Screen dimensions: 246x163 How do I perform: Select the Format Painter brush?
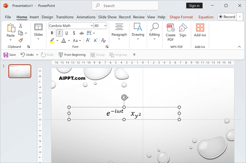(20, 40)
